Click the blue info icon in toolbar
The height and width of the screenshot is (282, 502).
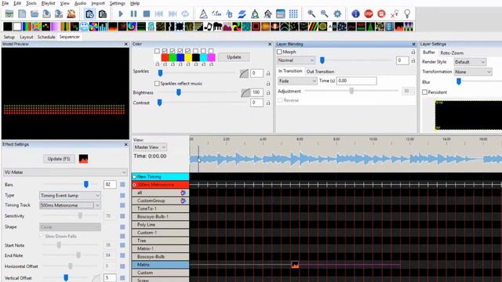(x=355, y=14)
